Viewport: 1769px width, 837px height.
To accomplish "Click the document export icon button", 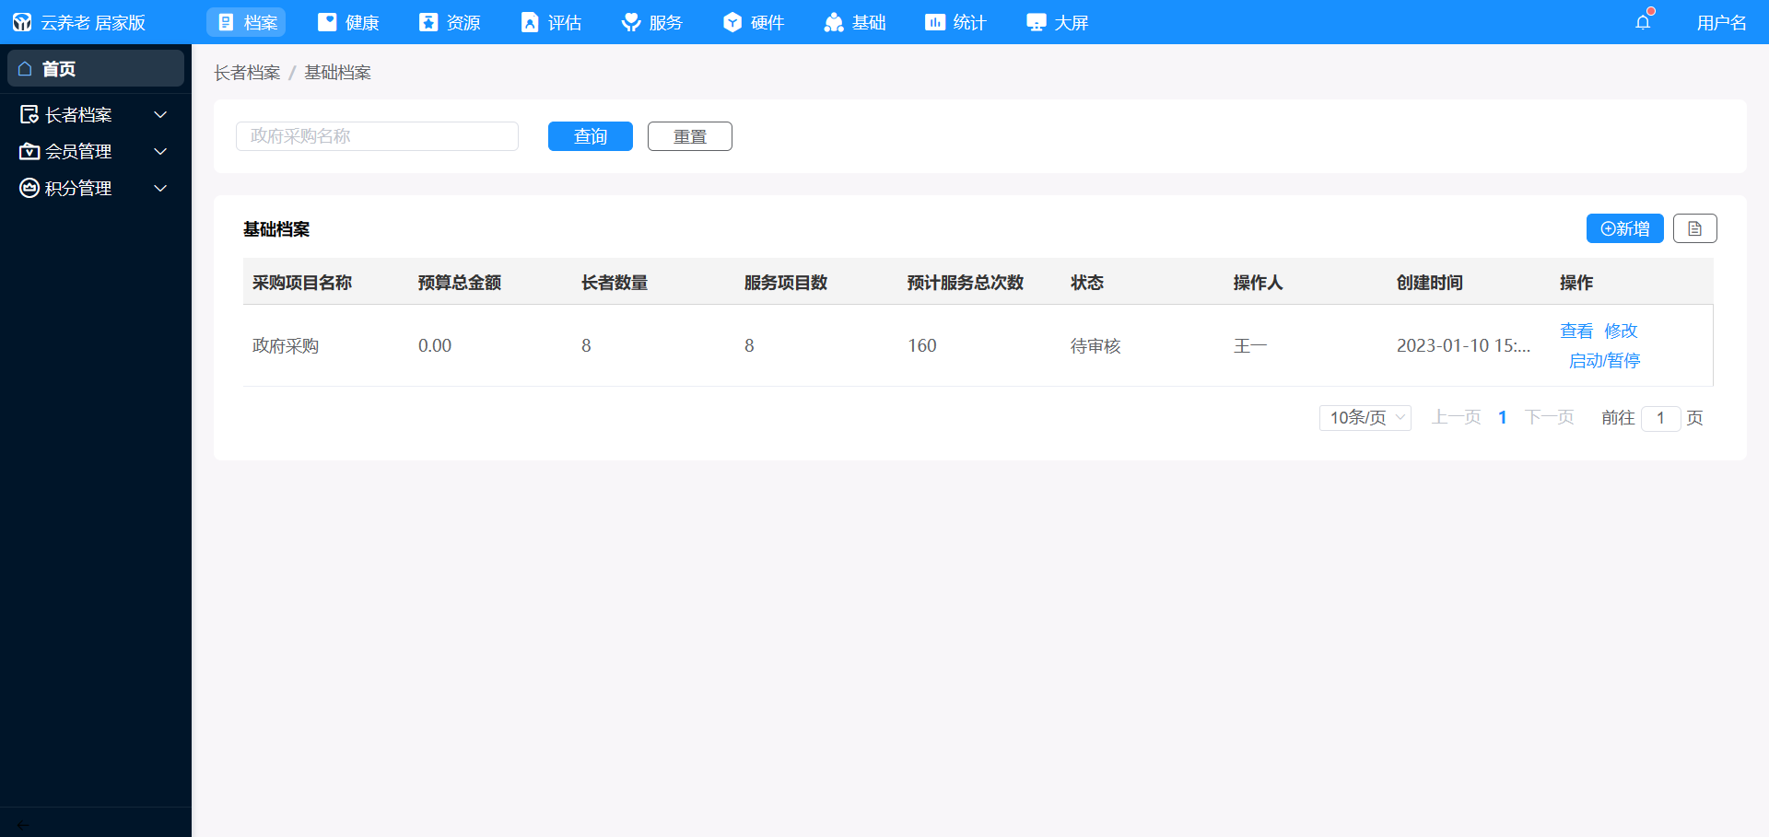I will tap(1694, 228).
